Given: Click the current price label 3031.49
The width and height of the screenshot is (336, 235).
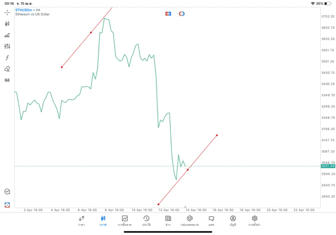Looking at the screenshot, I should (328, 166).
